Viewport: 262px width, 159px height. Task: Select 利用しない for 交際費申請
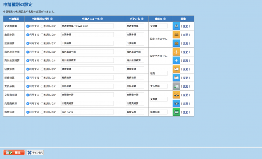point(42,95)
